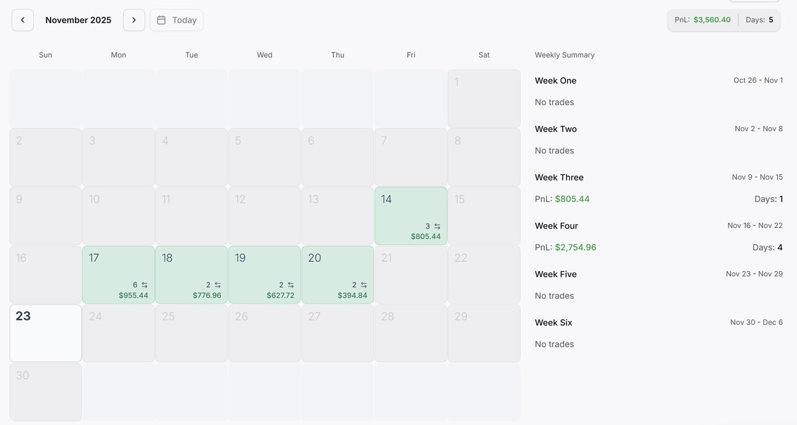Click Week Four PnL value $2,754.96
797x425 pixels.
576,247
